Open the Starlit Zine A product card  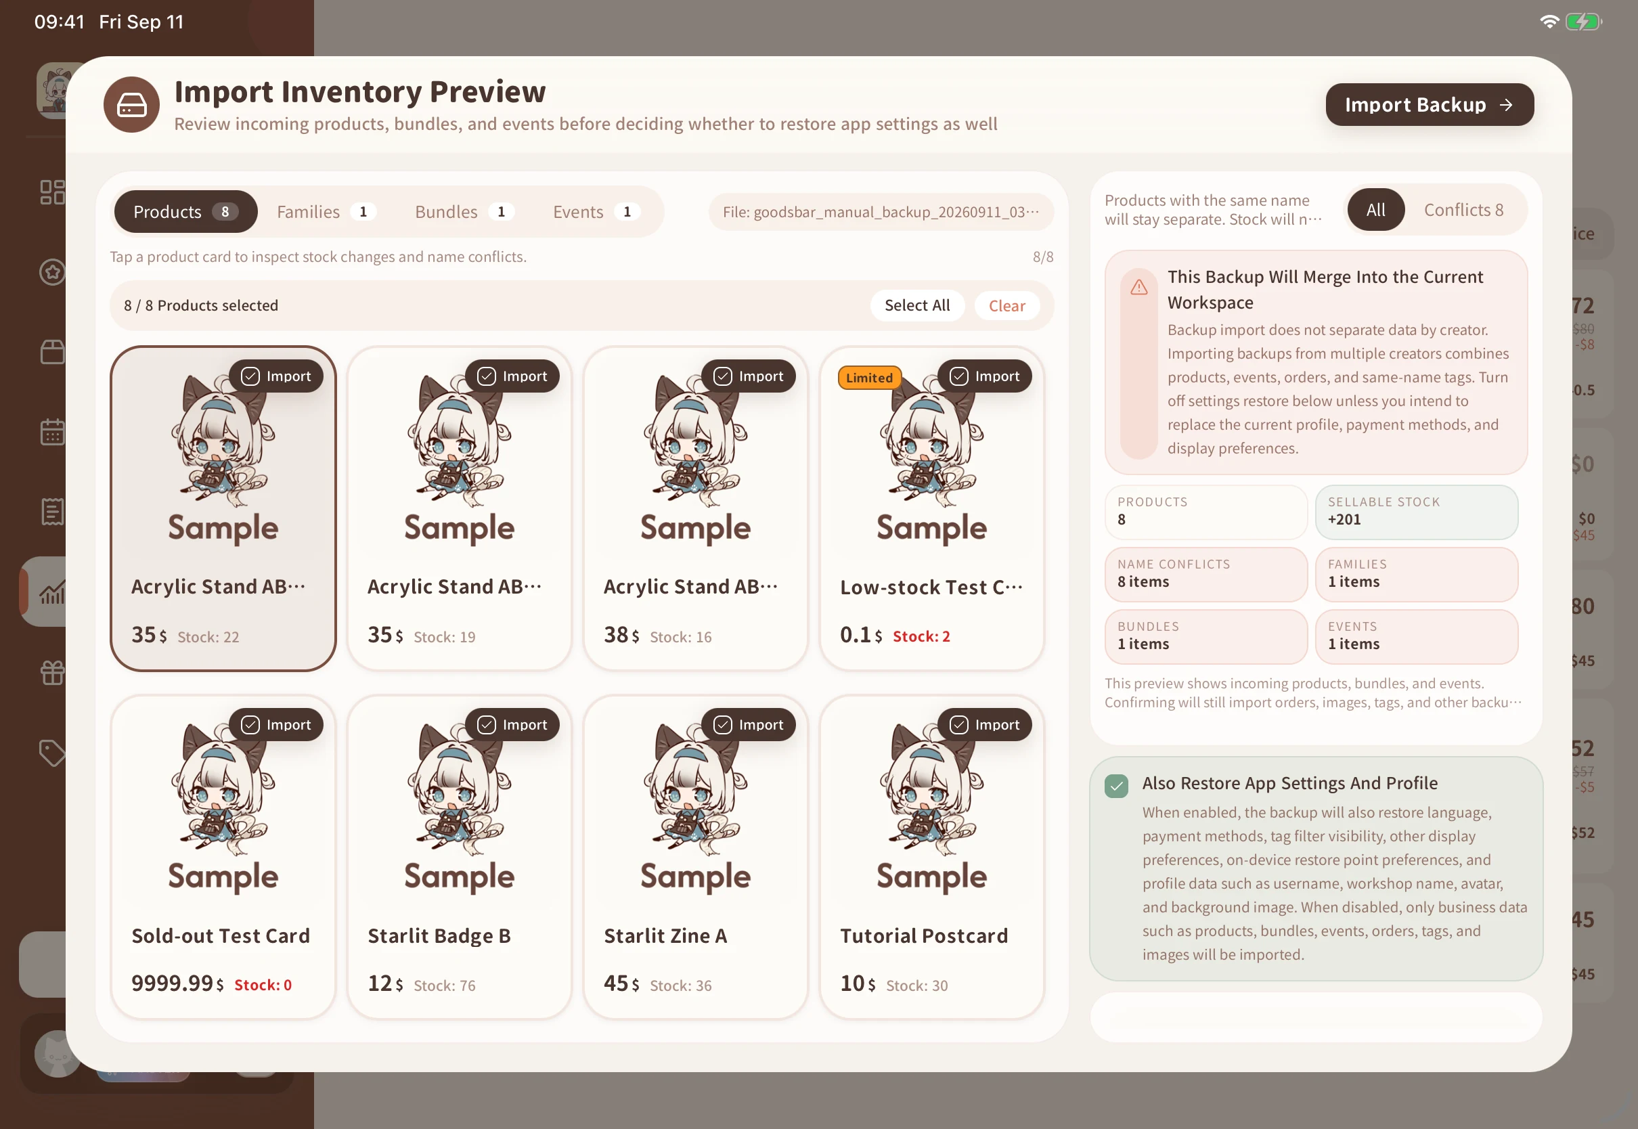(x=695, y=858)
